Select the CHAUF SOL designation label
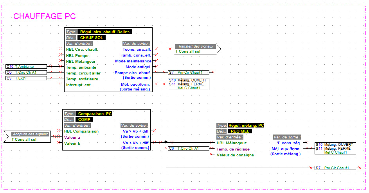 92,38
